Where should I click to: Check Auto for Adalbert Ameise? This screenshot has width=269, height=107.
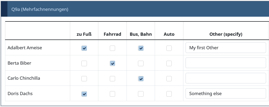click(x=169, y=48)
